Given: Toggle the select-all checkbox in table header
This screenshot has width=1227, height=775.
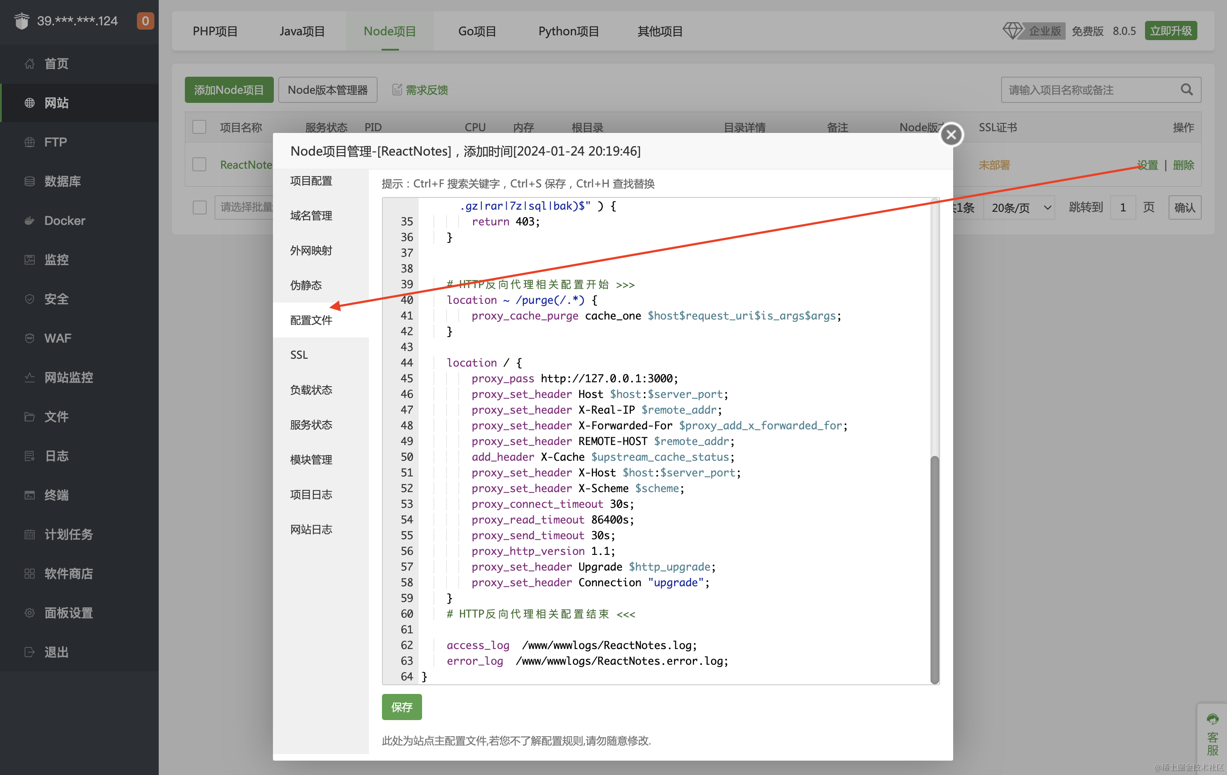Looking at the screenshot, I should coord(199,127).
